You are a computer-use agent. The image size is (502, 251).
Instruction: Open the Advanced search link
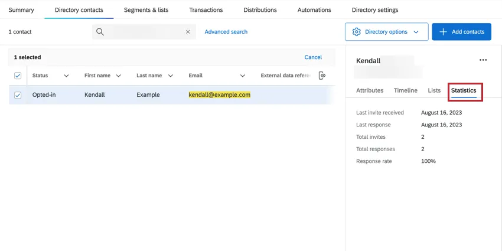pos(226,32)
